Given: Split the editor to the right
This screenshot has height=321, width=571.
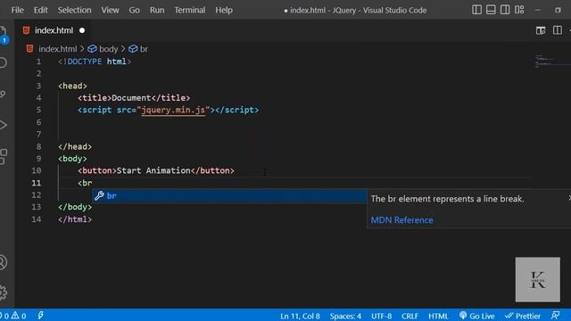Looking at the screenshot, I should coord(557,30).
